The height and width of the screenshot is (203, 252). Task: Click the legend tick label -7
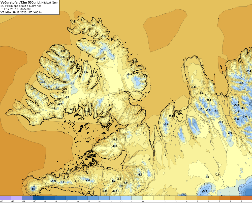click(x=67, y=201)
